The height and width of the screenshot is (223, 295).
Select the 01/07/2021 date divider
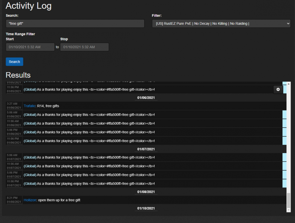(x=146, y=149)
